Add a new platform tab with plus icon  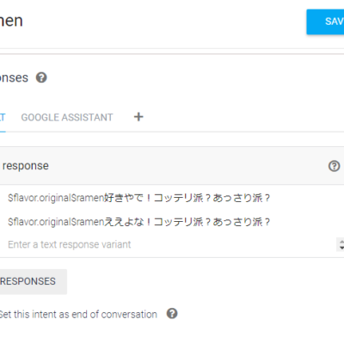[x=138, y=117]
